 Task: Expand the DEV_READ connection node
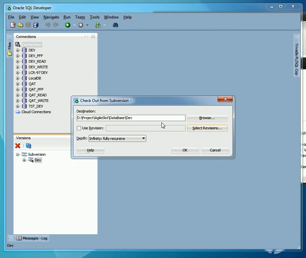click(17, 62)
